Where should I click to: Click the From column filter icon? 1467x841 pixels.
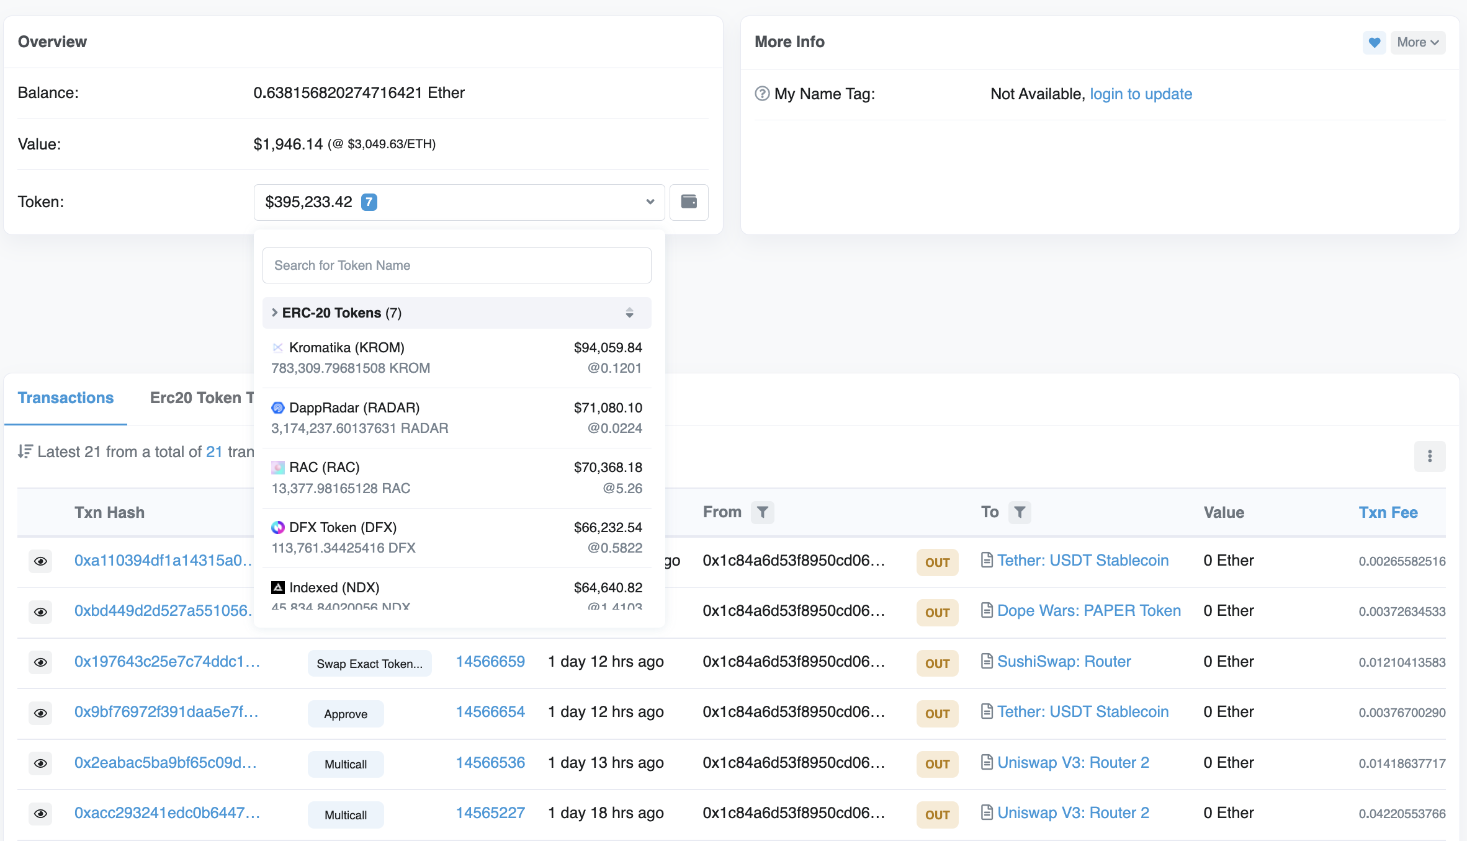(763, 512)
